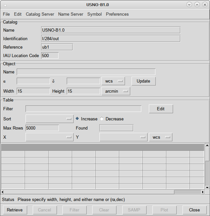
Task: Focus the Max Rows field 5000
Action: point(42,128)
